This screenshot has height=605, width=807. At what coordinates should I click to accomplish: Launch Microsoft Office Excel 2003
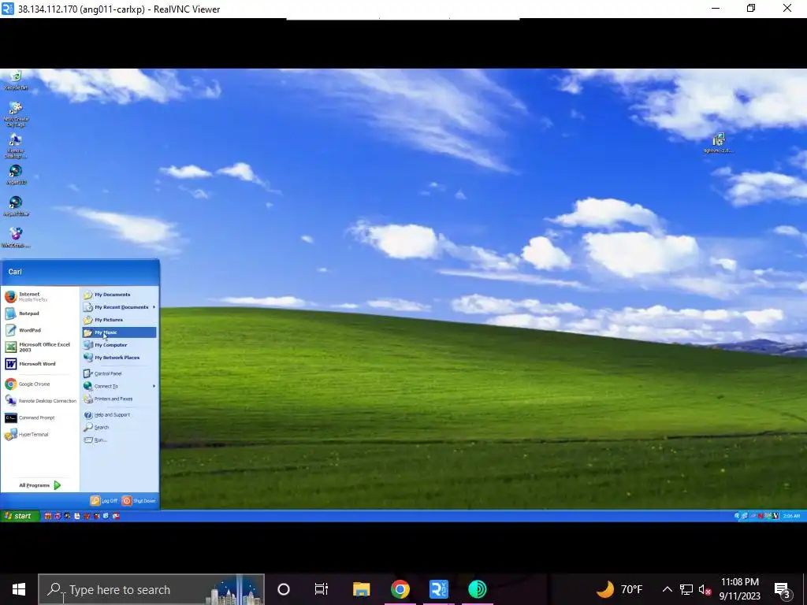(x=40, y=347)
